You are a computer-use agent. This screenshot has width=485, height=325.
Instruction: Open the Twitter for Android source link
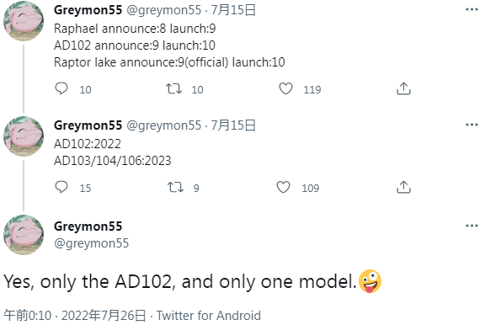209,316
